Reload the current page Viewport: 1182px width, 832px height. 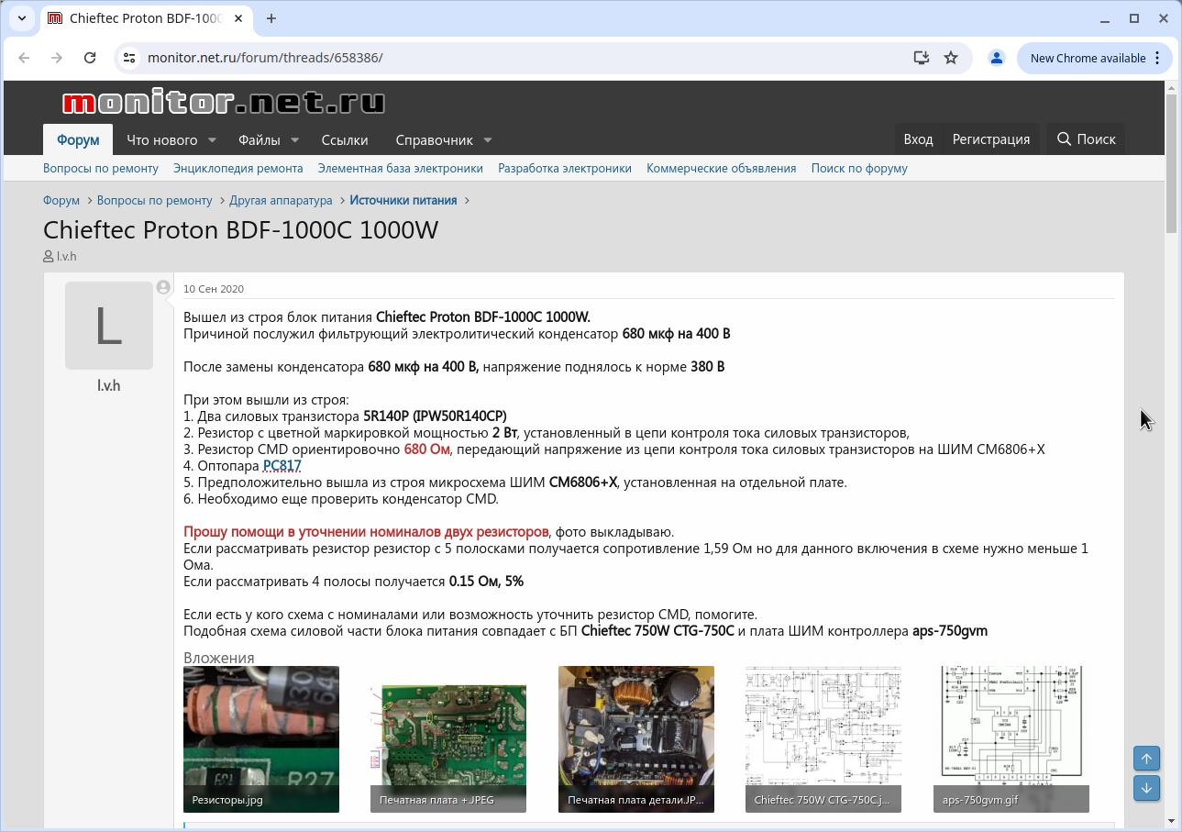90,58
